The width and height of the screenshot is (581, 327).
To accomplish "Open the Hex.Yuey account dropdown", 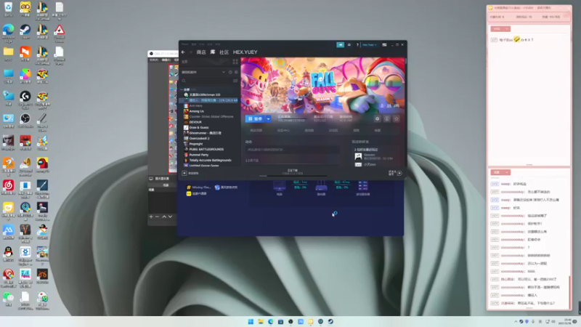I will pyautogui.click(x=370, y=45).
